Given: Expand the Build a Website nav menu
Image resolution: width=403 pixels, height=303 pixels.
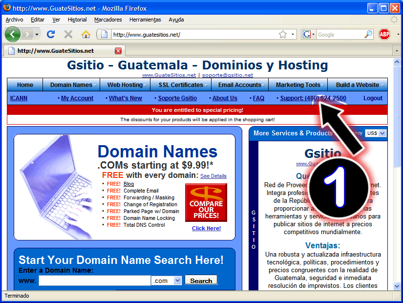Looking at the screenshot, I should point(358,85).
